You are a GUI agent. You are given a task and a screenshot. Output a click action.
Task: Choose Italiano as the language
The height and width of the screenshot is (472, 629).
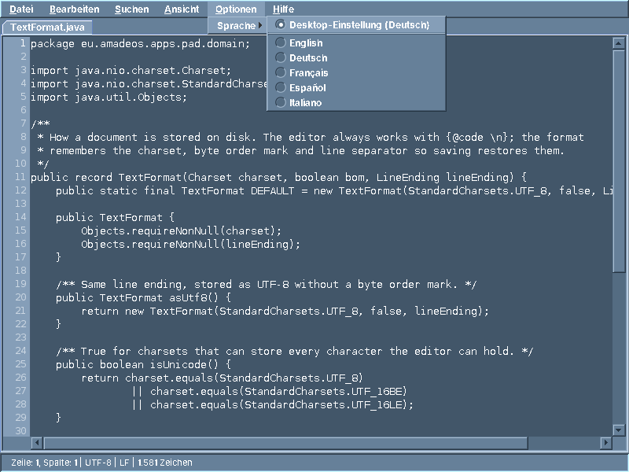(x=356, y=102)
